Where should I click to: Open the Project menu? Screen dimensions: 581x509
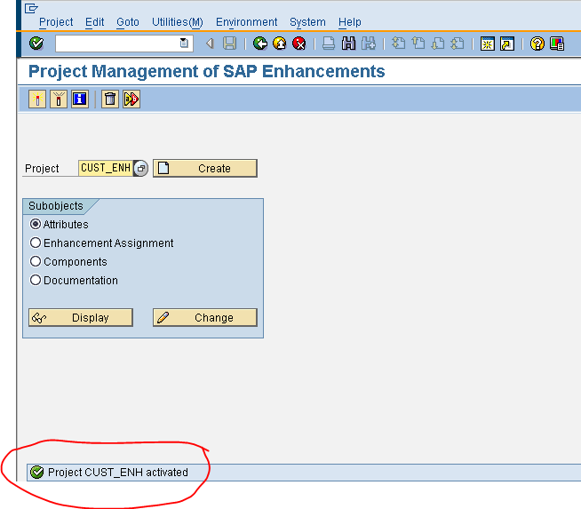pos(56,22)
